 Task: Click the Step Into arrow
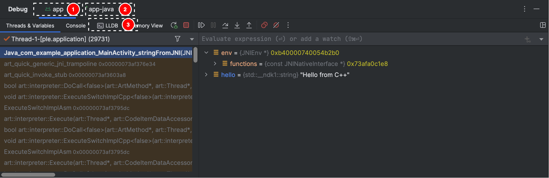pyautogui.click(x=237, y=25)
